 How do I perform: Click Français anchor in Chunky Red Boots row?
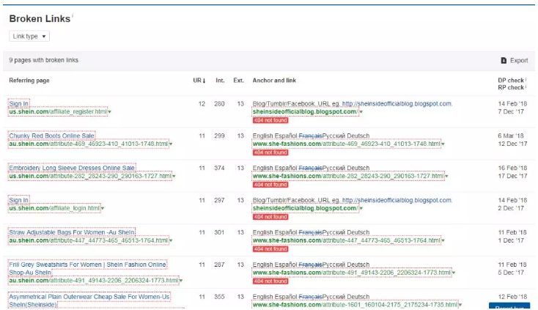pos(310,136)
